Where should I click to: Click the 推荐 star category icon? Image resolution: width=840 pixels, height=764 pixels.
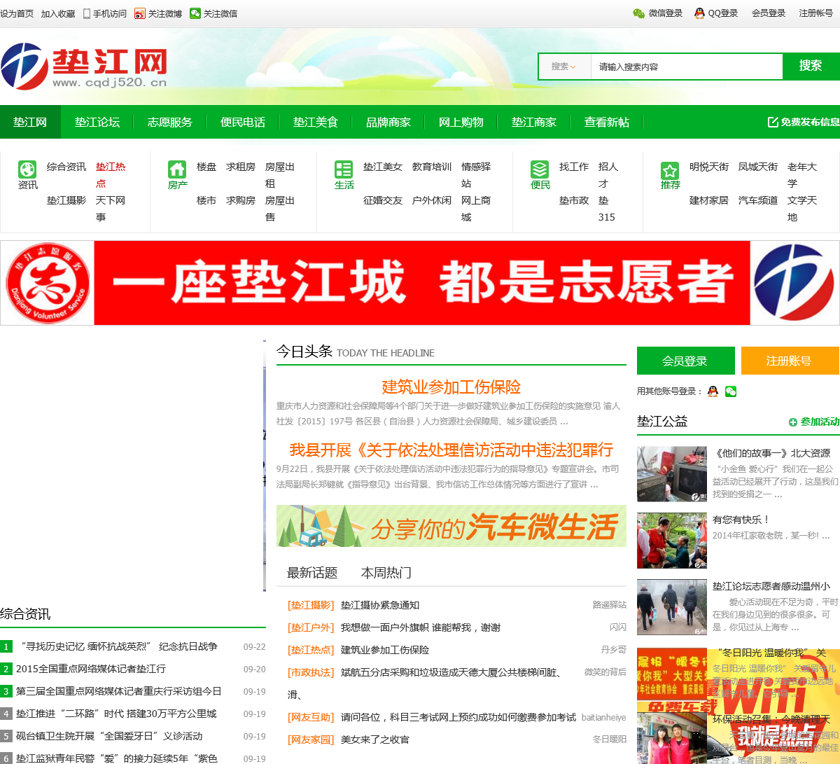670,170
